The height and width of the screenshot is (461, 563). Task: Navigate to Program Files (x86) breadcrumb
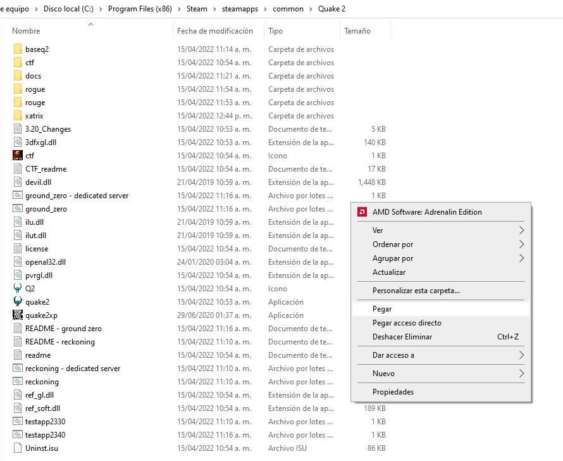pyautogui.click(x=140, y=9)
